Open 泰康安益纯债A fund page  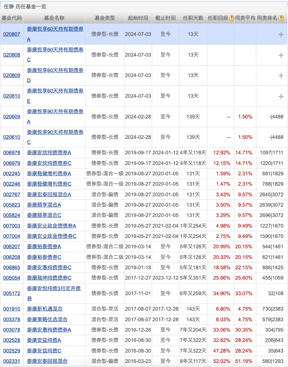pyautogui.click(x=44, y=340)
